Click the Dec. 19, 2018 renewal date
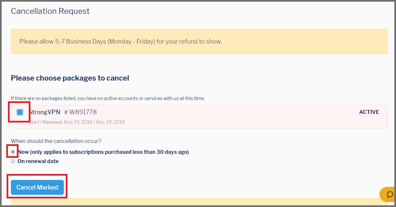 (x=110, y=122)
